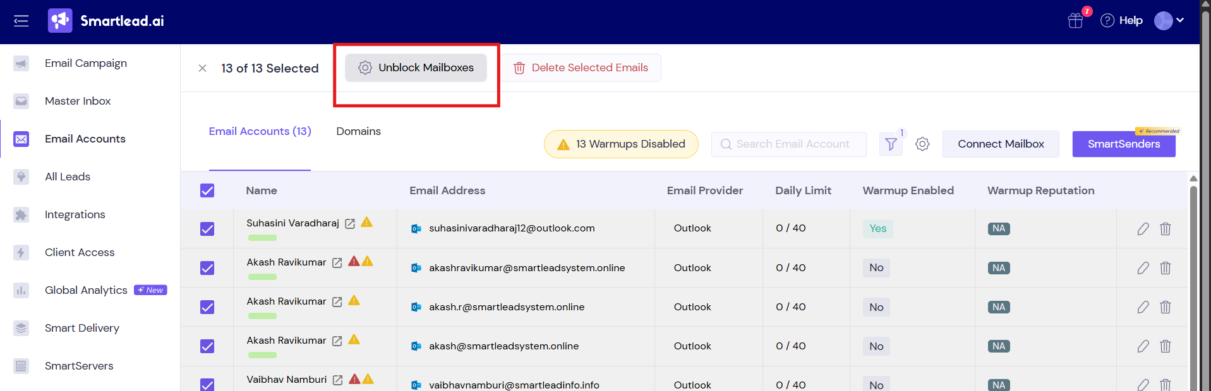Uncheck the Suhasini Varadharaj row checkbox
1211x391 pixels.
pyautogui.click(x=207, y=229)
